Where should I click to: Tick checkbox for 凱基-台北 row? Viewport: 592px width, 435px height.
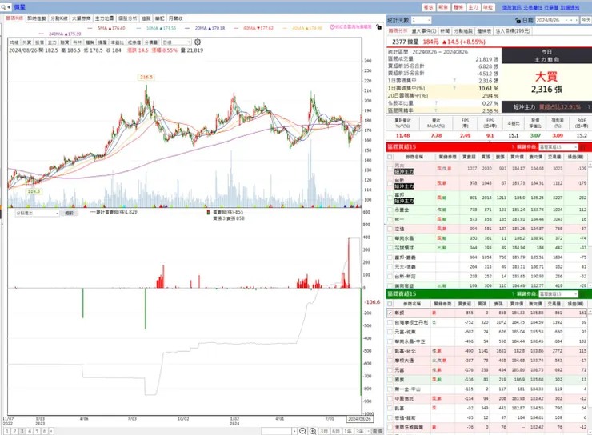pos(390,351)
